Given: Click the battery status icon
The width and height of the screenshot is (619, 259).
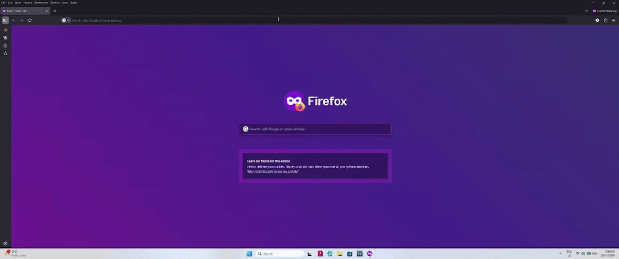Looking at the screenshot, I should (x=592, y=254).
